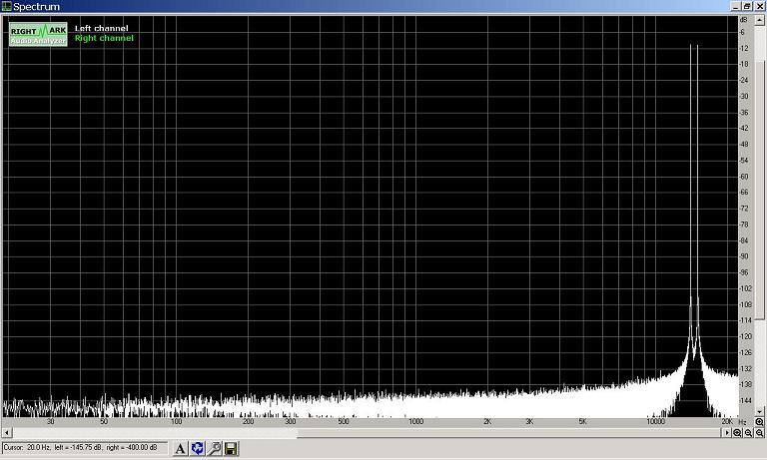The image size is (767, 460).
Task: Click the blue circular arrows toolbar icon
Action: [x=197, y=449]
